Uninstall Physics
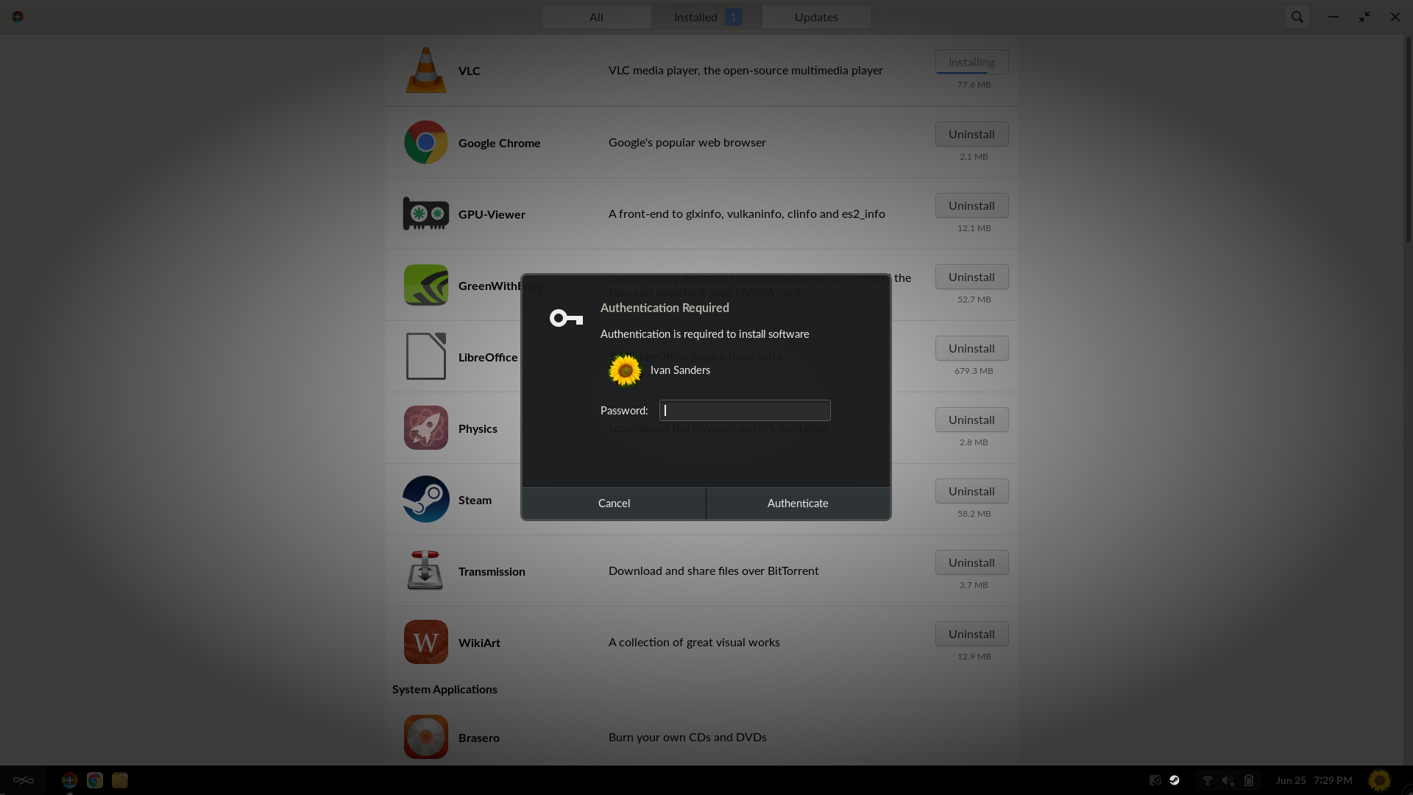The width and height of the screenshot is (1413, 795). click(x=971, y=420)
